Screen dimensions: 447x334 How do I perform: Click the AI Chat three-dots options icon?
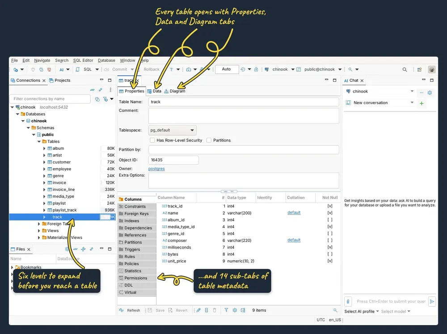click(422, 93)
